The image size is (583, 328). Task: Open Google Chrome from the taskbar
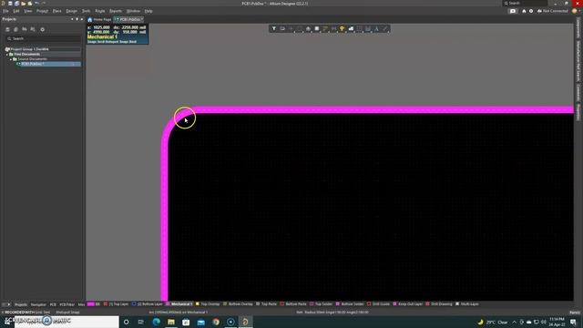pos(216,322)
